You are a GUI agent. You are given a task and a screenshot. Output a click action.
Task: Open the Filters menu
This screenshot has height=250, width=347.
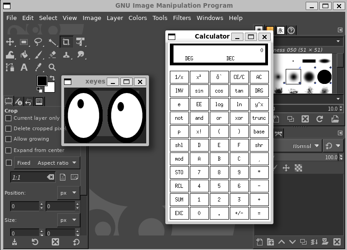point(182,18)
